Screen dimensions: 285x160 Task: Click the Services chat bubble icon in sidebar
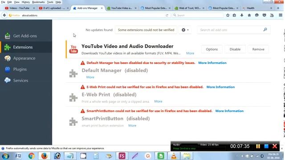[8, 80]
